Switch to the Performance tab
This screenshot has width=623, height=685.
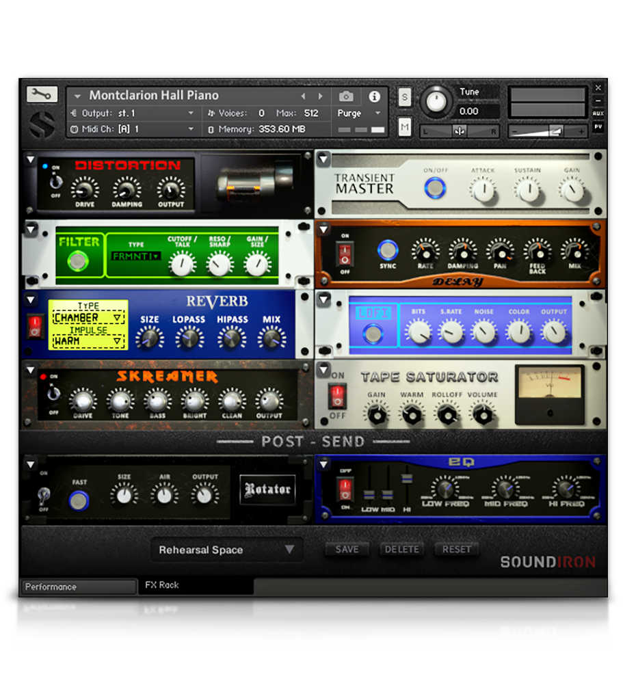tap(79, 587)
